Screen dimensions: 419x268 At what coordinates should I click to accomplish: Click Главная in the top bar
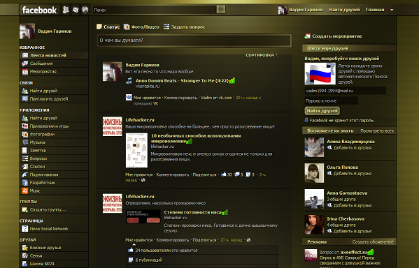(375, 10)
